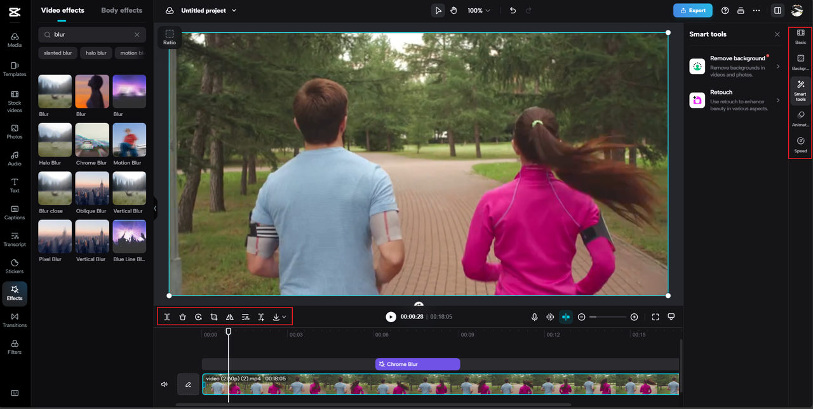Toggle the magnet icon next to microphone
Image resolution: width=813 pixels, height=409 pixels.
point(550,317)
